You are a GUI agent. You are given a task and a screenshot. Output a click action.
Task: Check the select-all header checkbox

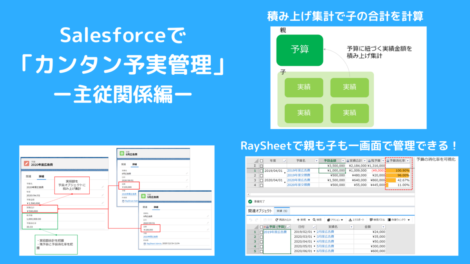(x=260, y=161)
